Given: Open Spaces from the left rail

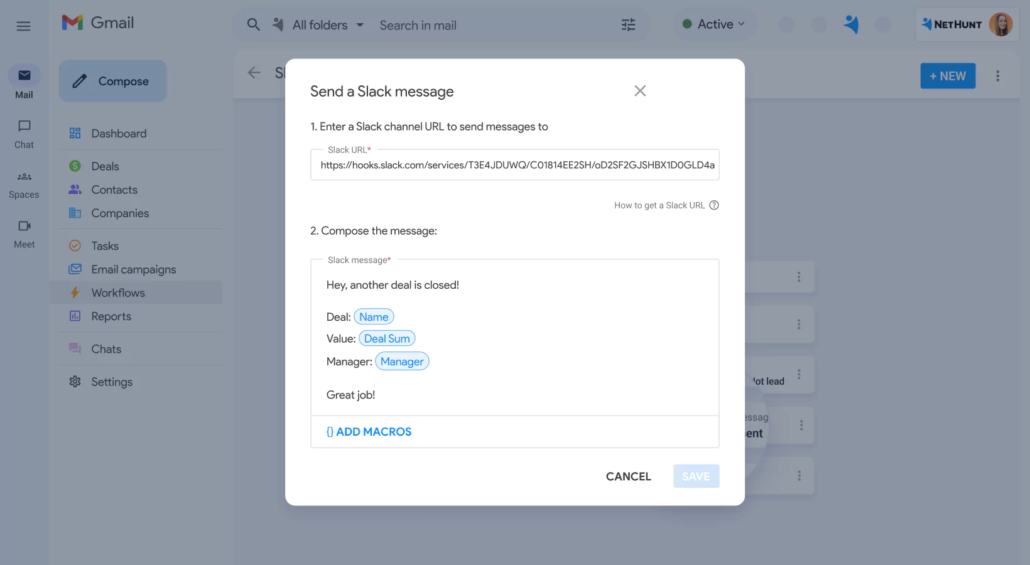Looking at the screenshot, I should pyautogui.click(x=23, y=184).
